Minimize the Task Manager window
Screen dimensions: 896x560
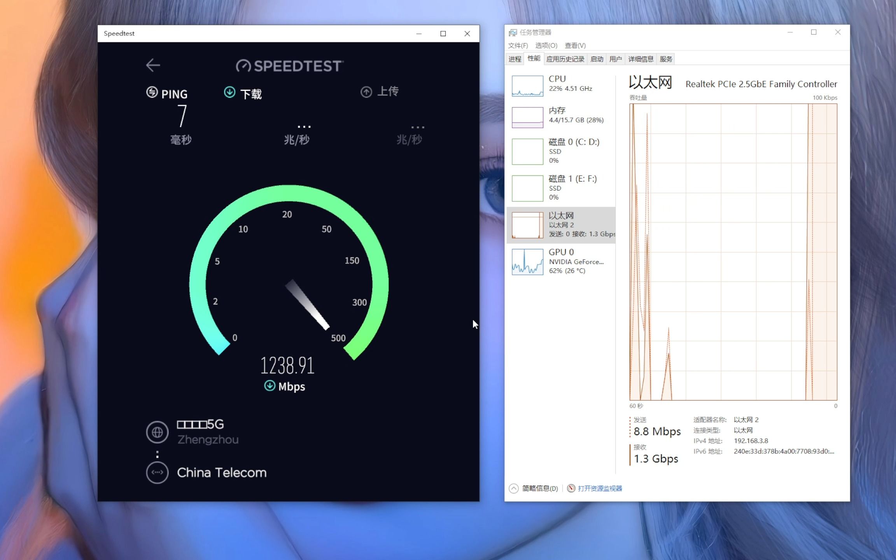coord(790,32)
